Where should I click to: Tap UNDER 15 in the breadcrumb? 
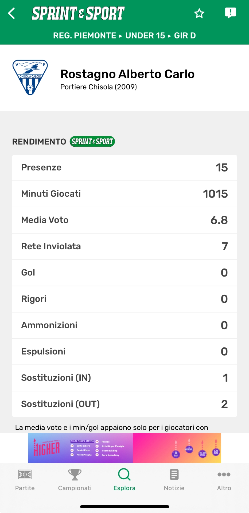145,36
